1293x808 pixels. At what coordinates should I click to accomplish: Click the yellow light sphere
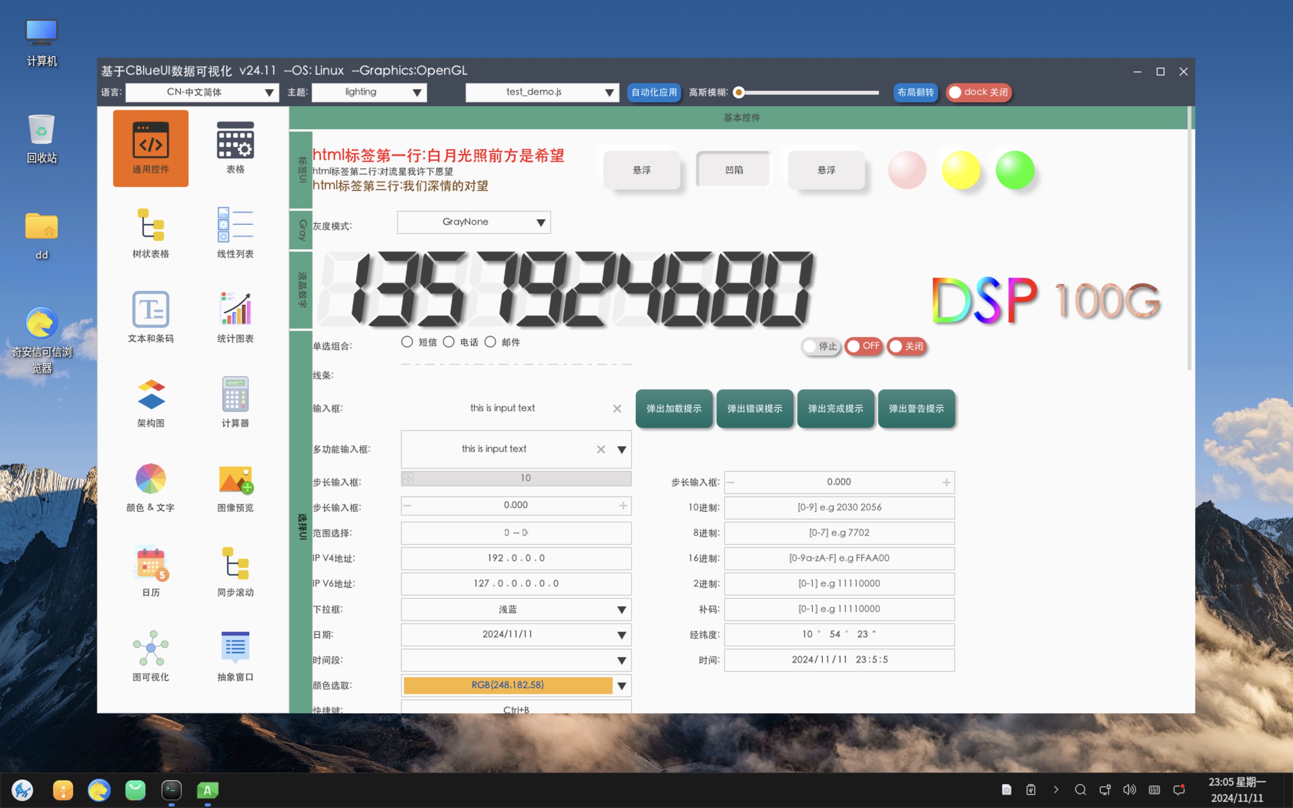pos(961,170)
